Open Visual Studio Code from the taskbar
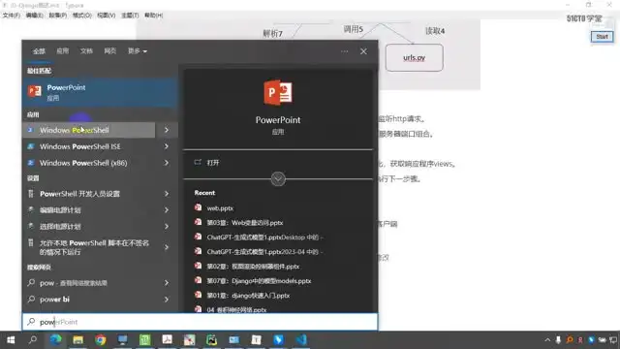The image size is (620, 349). [x=301, y=340]
